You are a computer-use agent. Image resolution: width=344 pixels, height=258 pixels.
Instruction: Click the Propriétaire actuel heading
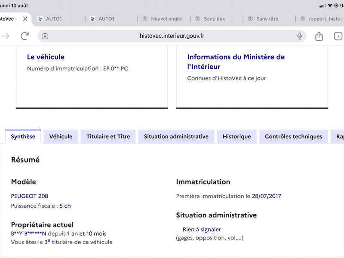pyautogui.click(x=42, y=225)
